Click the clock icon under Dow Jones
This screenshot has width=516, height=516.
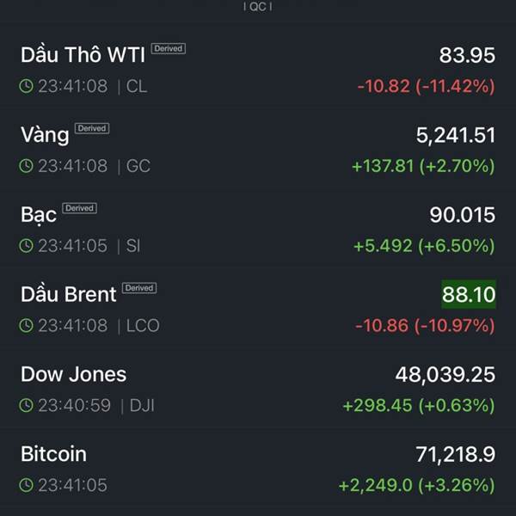(27, 405)
